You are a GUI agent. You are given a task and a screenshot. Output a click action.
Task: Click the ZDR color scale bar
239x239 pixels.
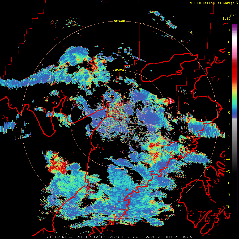pos(234,118)
